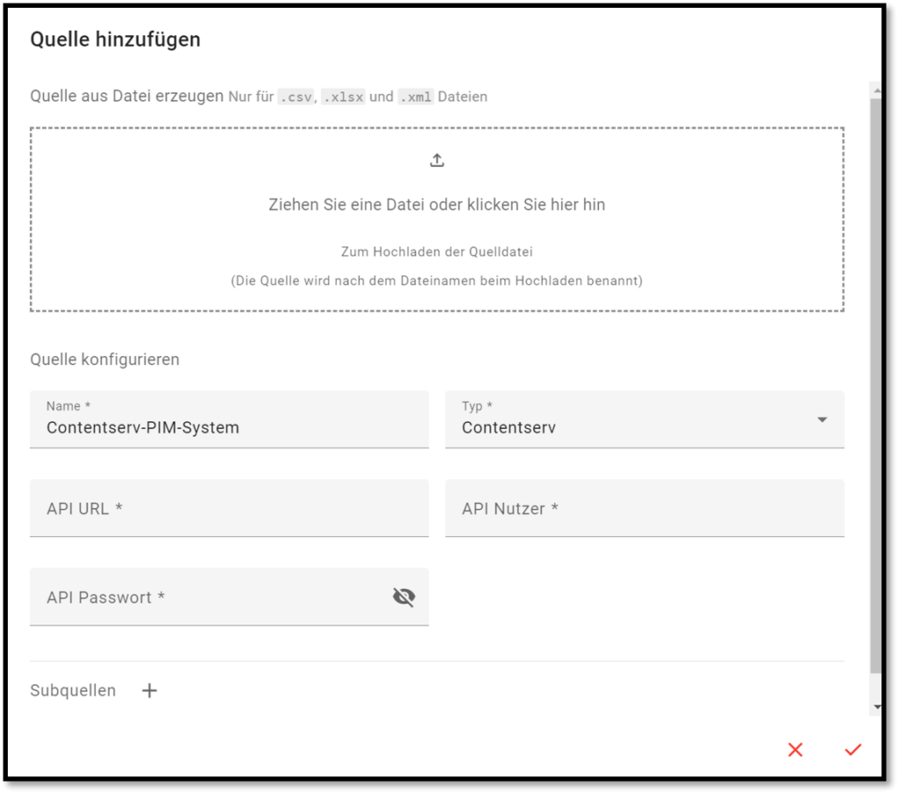Click the upload arrow icon
This screenshot has height=793, width=898.
(437, 161)
